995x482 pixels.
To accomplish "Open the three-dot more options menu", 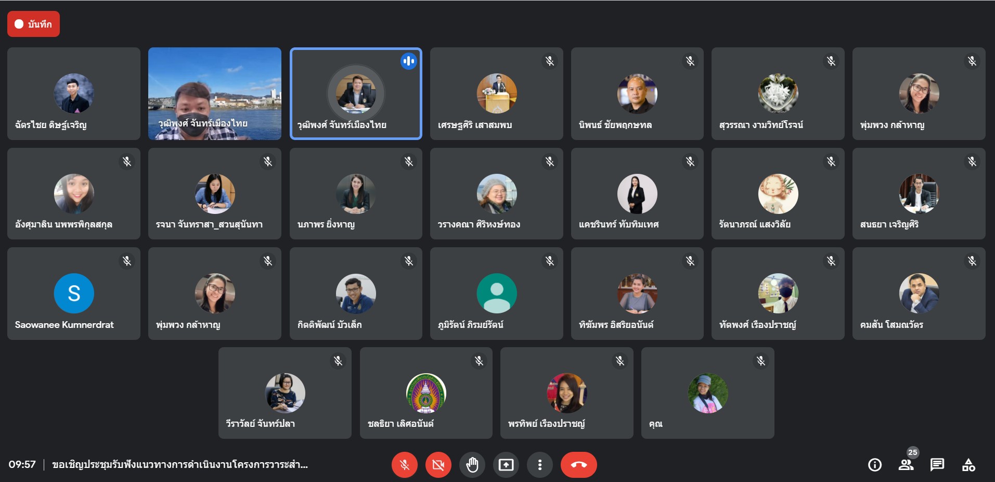I will tap(540, 465).
